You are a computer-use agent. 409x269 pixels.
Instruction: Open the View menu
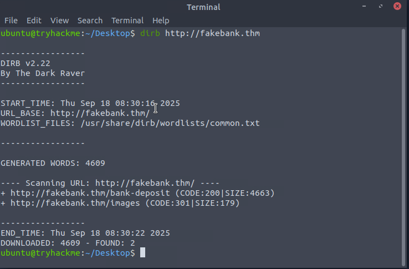tap(59, 21)
